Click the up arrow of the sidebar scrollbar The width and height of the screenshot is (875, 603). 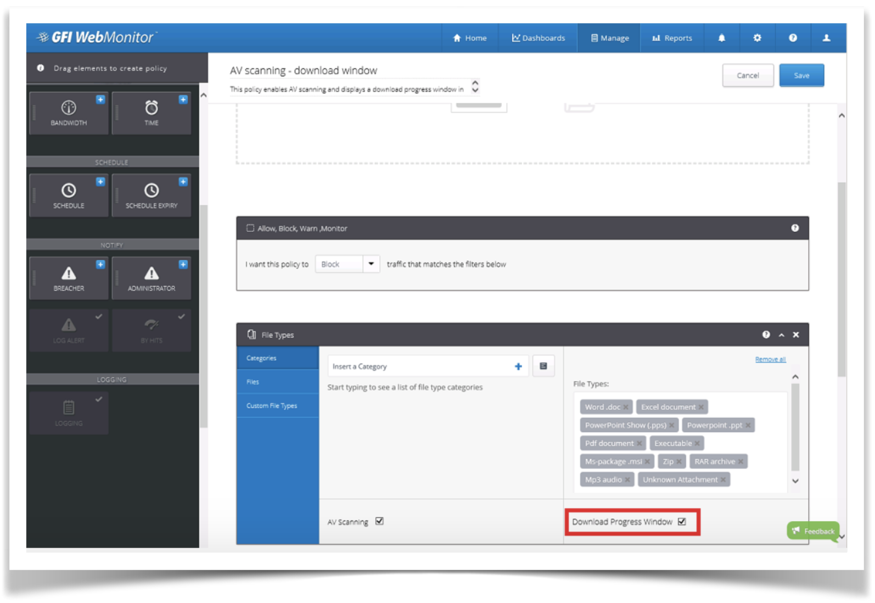[x=204, y=96]
